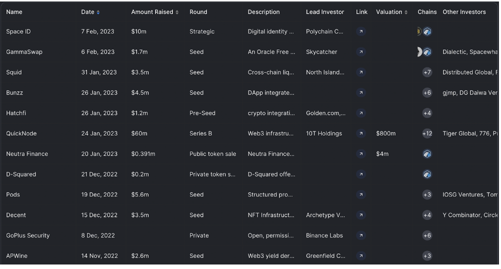Click the Round column header

(198, 12)
